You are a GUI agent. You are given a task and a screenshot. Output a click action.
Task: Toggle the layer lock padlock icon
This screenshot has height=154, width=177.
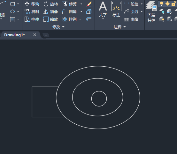pos(173,4)
